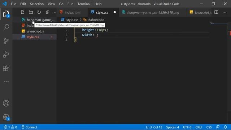This screenshot has width=231, height=130.
Task: Change indentation via Spaces: 4
Action: tap(173, 127)
